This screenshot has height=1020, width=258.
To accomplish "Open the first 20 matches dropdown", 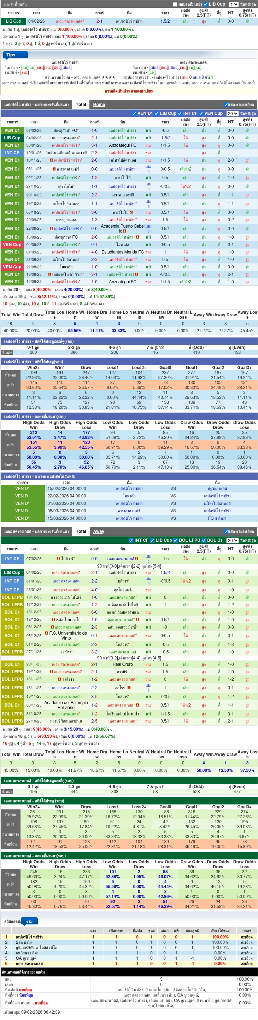I will (x=232, y=114).
